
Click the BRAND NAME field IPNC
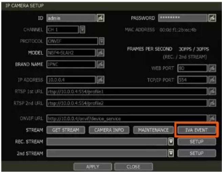click(x=71, y=64)
